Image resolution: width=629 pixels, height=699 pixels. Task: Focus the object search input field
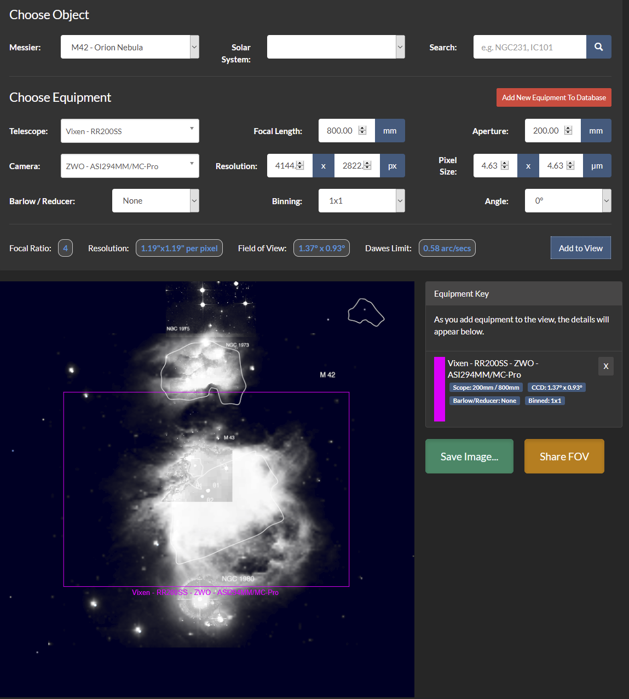click(529, 47)
